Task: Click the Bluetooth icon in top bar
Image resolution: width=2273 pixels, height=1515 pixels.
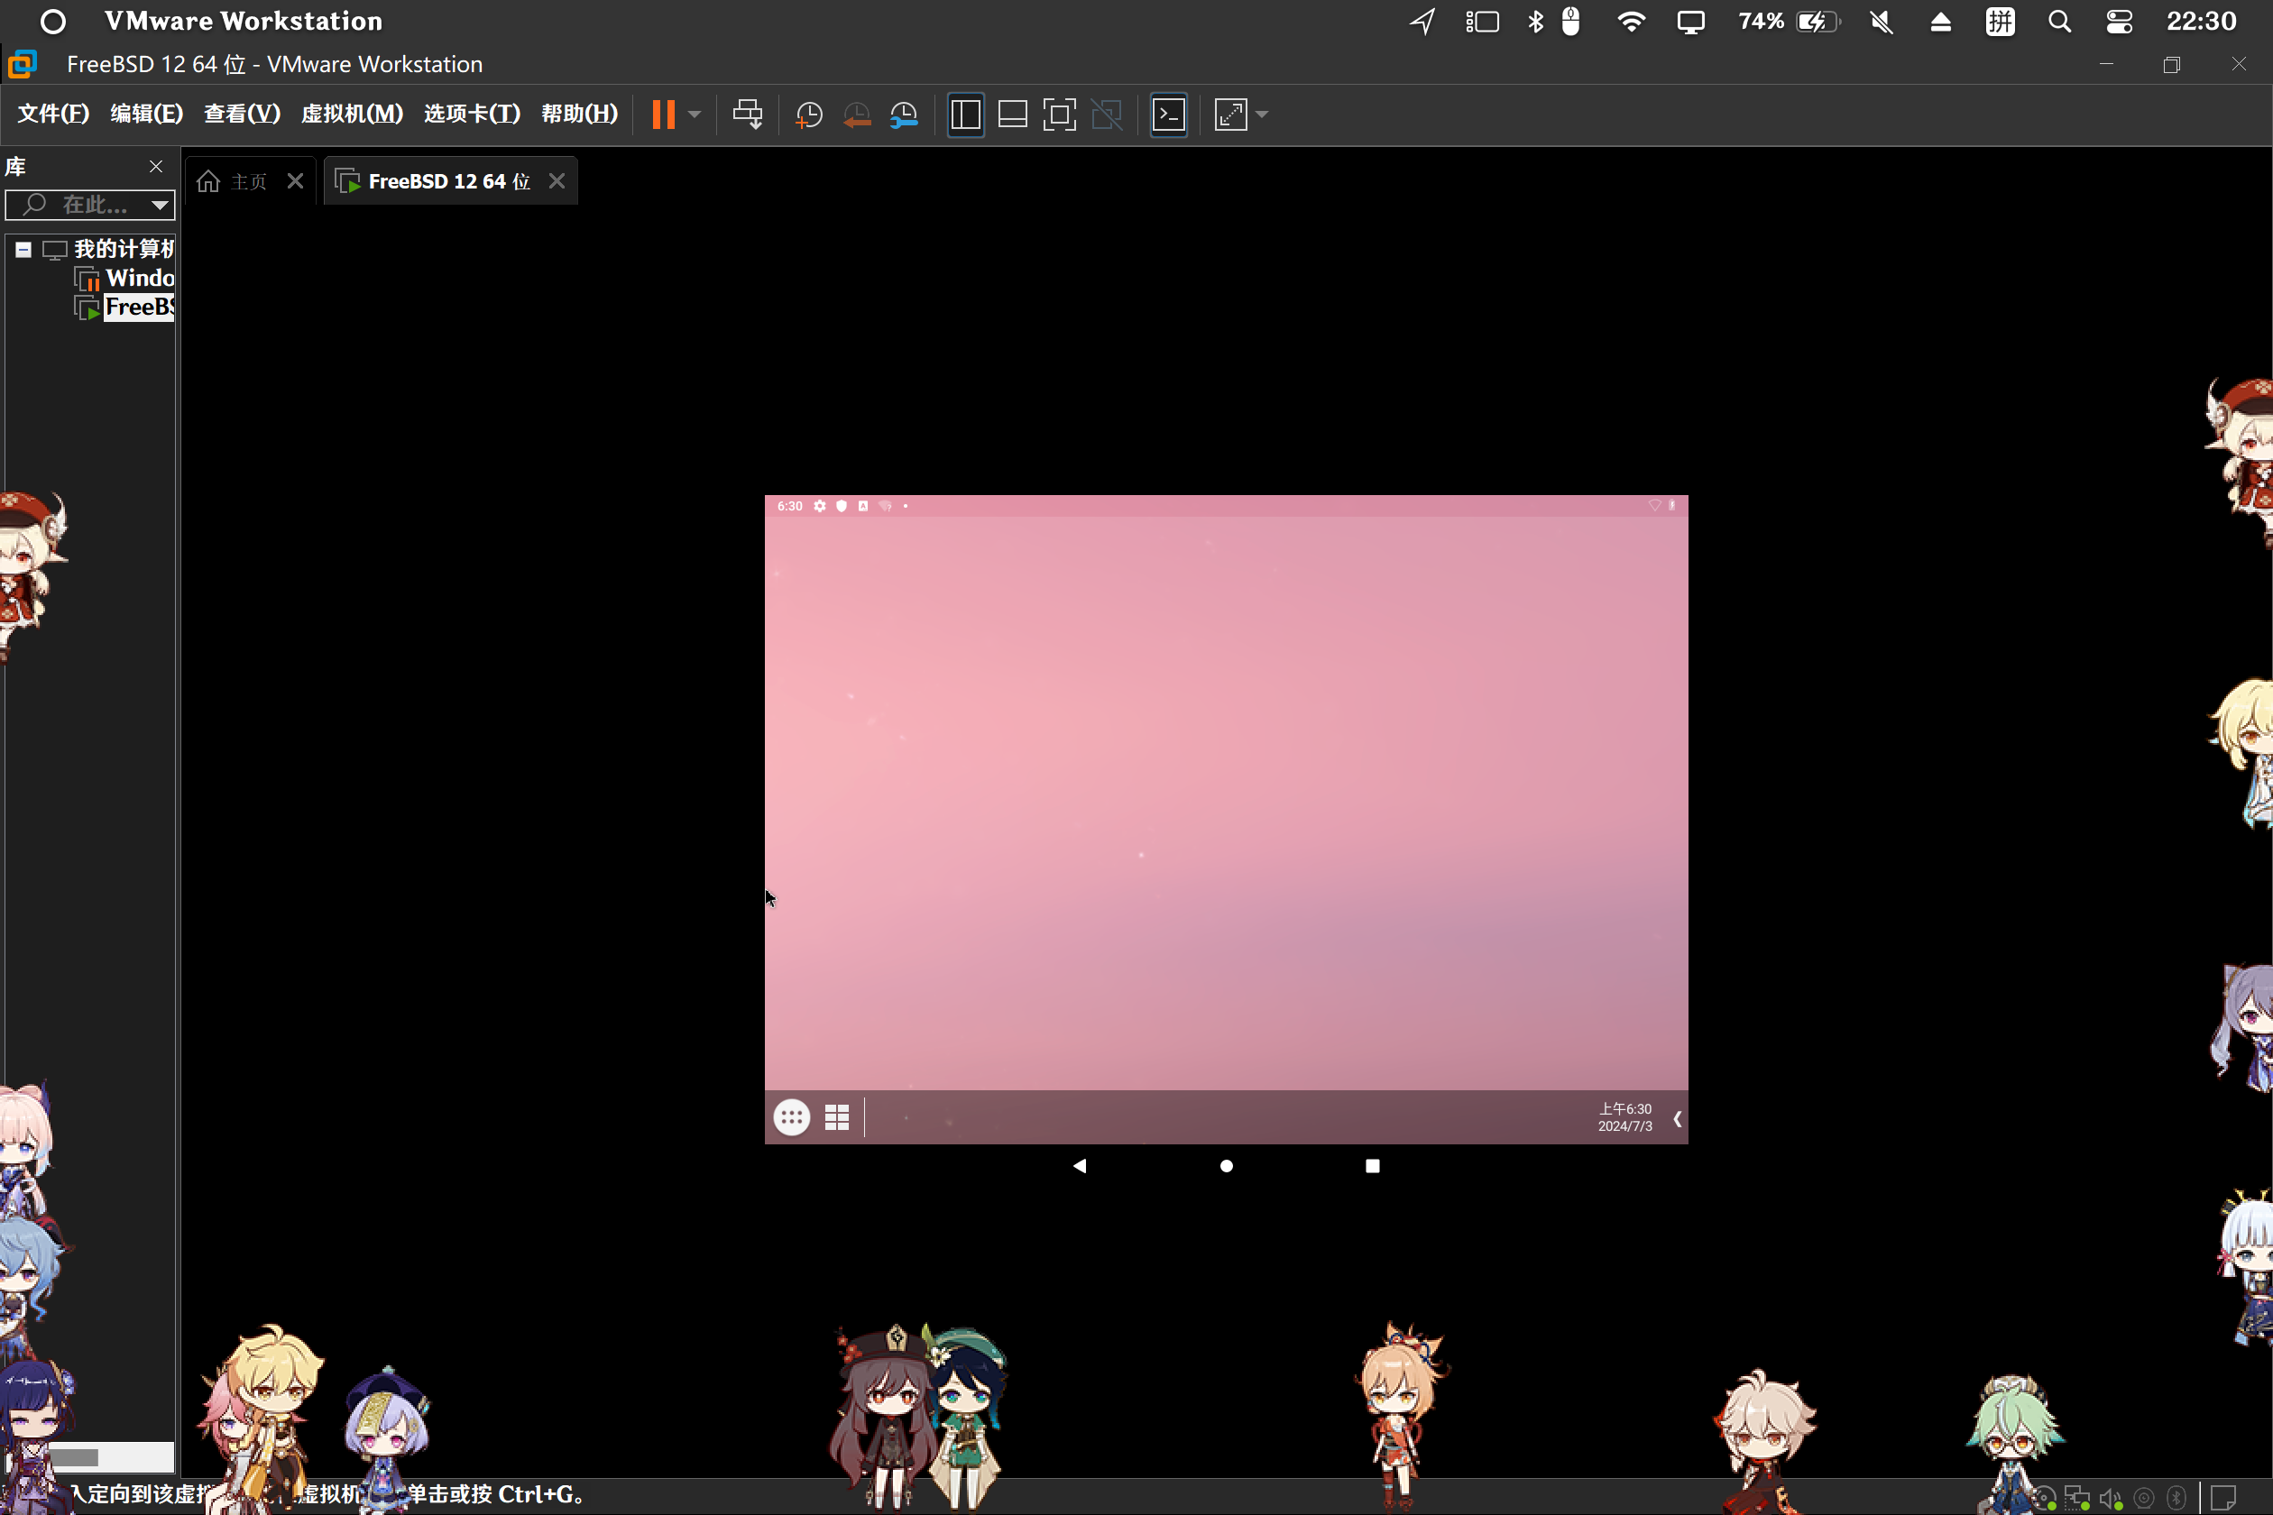Action: click(1535, 22)
